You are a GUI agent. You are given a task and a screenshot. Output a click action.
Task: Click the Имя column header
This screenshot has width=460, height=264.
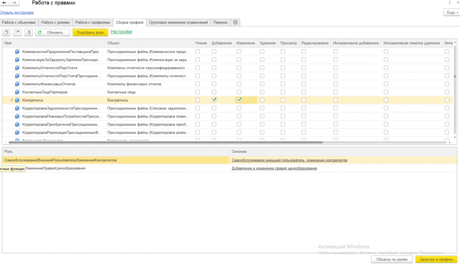click(x=53, y=43)
